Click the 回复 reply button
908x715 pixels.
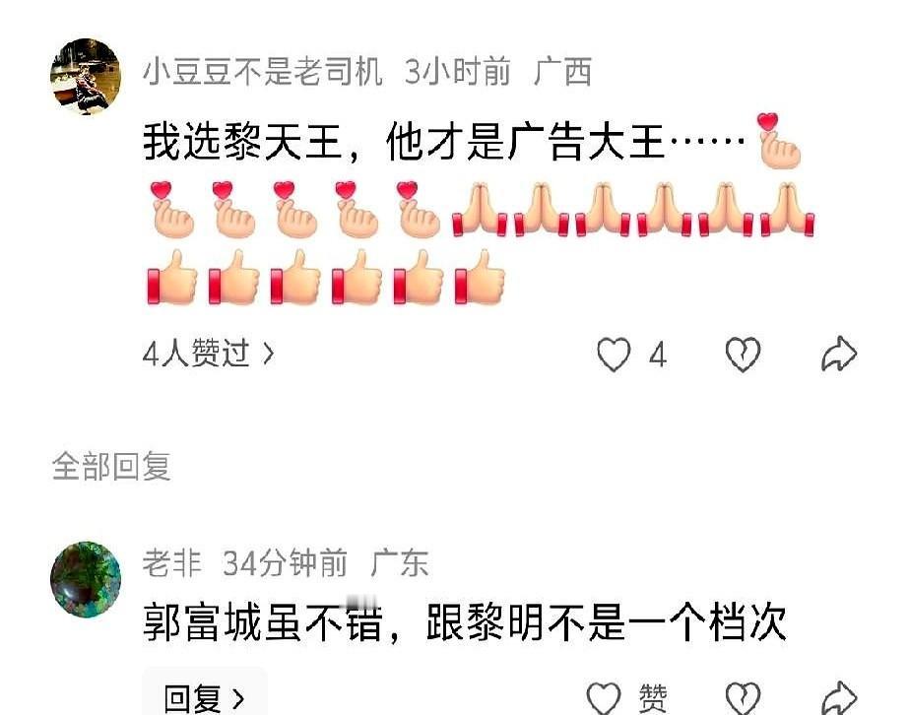click(x=205, y=694)
